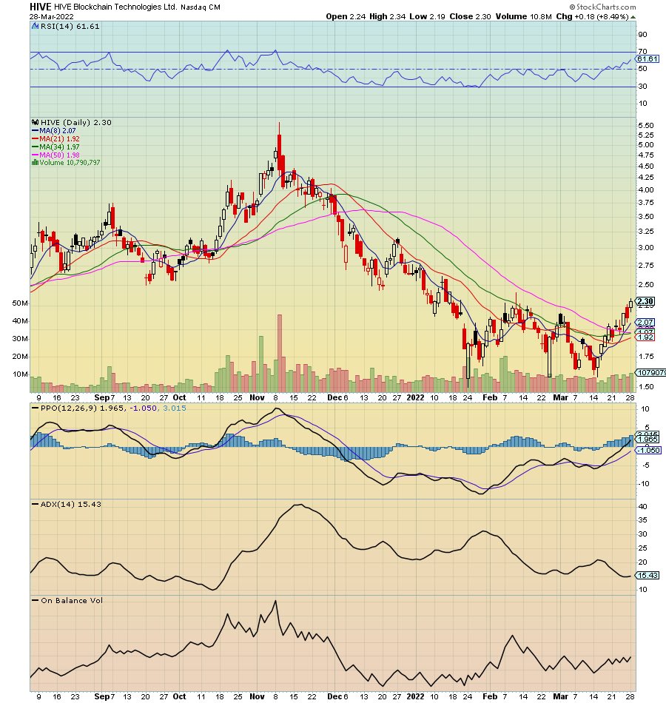Click the Nov label under the volume bars
The image size is (666, 703).
point(257,397)
